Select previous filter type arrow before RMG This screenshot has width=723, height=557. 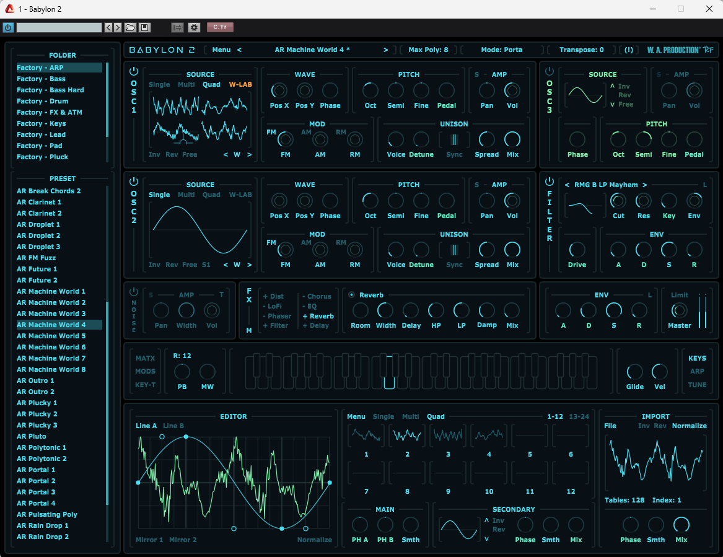pos(567,185)
